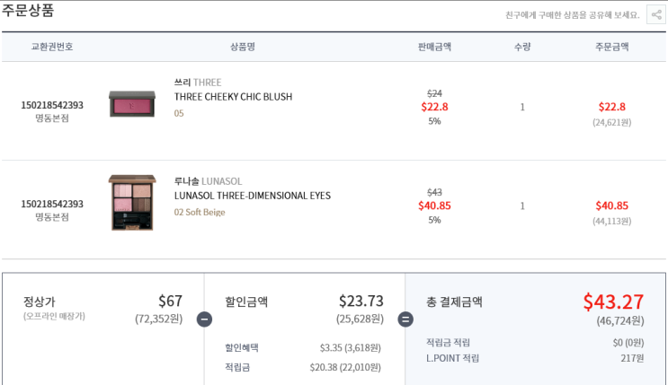Click the equals circle icon before 총 결제금액
Viewport: 668px width, 385px height.
pos(405,319)
